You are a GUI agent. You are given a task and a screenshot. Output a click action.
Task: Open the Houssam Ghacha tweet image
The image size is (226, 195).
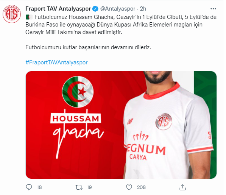tap(121, 125)
